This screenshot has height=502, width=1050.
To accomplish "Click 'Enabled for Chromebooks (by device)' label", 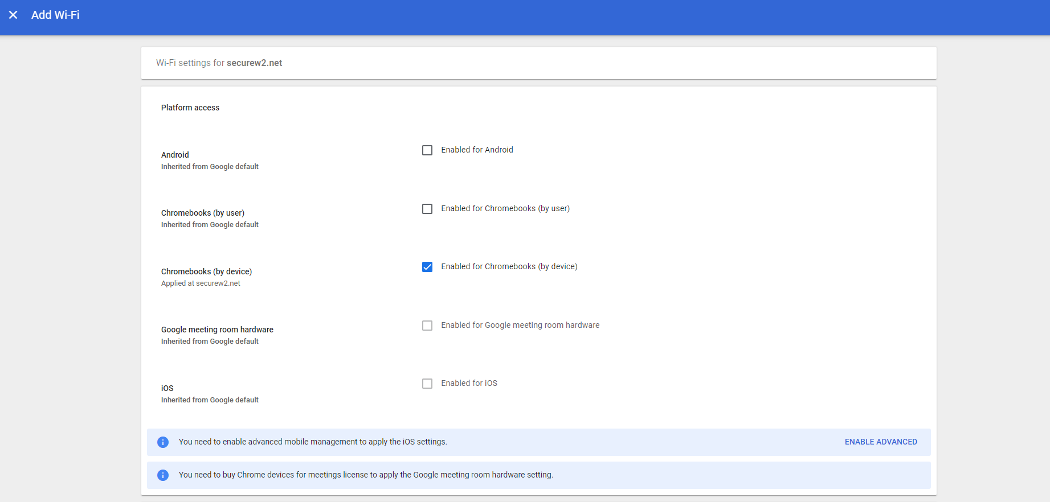I will click(509, 267).
